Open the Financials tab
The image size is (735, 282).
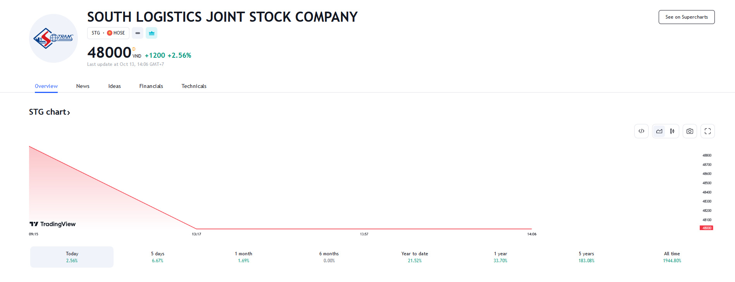pos(151,86)
